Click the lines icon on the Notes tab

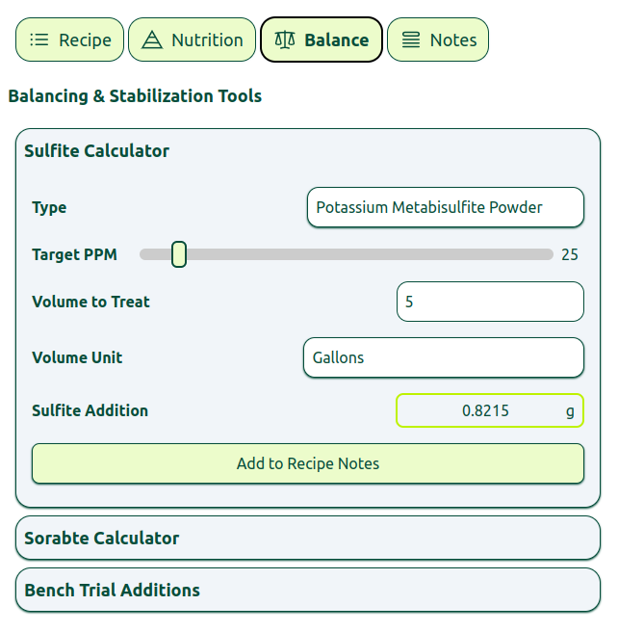tap(411, 40)
